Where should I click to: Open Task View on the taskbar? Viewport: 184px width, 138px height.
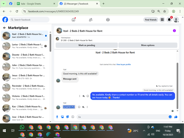13,131
